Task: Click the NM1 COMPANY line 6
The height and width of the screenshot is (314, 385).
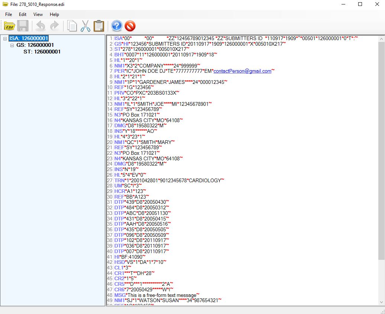Action: tap(157, 66)
